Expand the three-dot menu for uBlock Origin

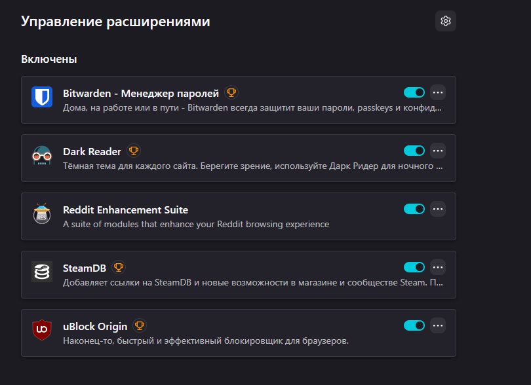[x=438, y=325]
